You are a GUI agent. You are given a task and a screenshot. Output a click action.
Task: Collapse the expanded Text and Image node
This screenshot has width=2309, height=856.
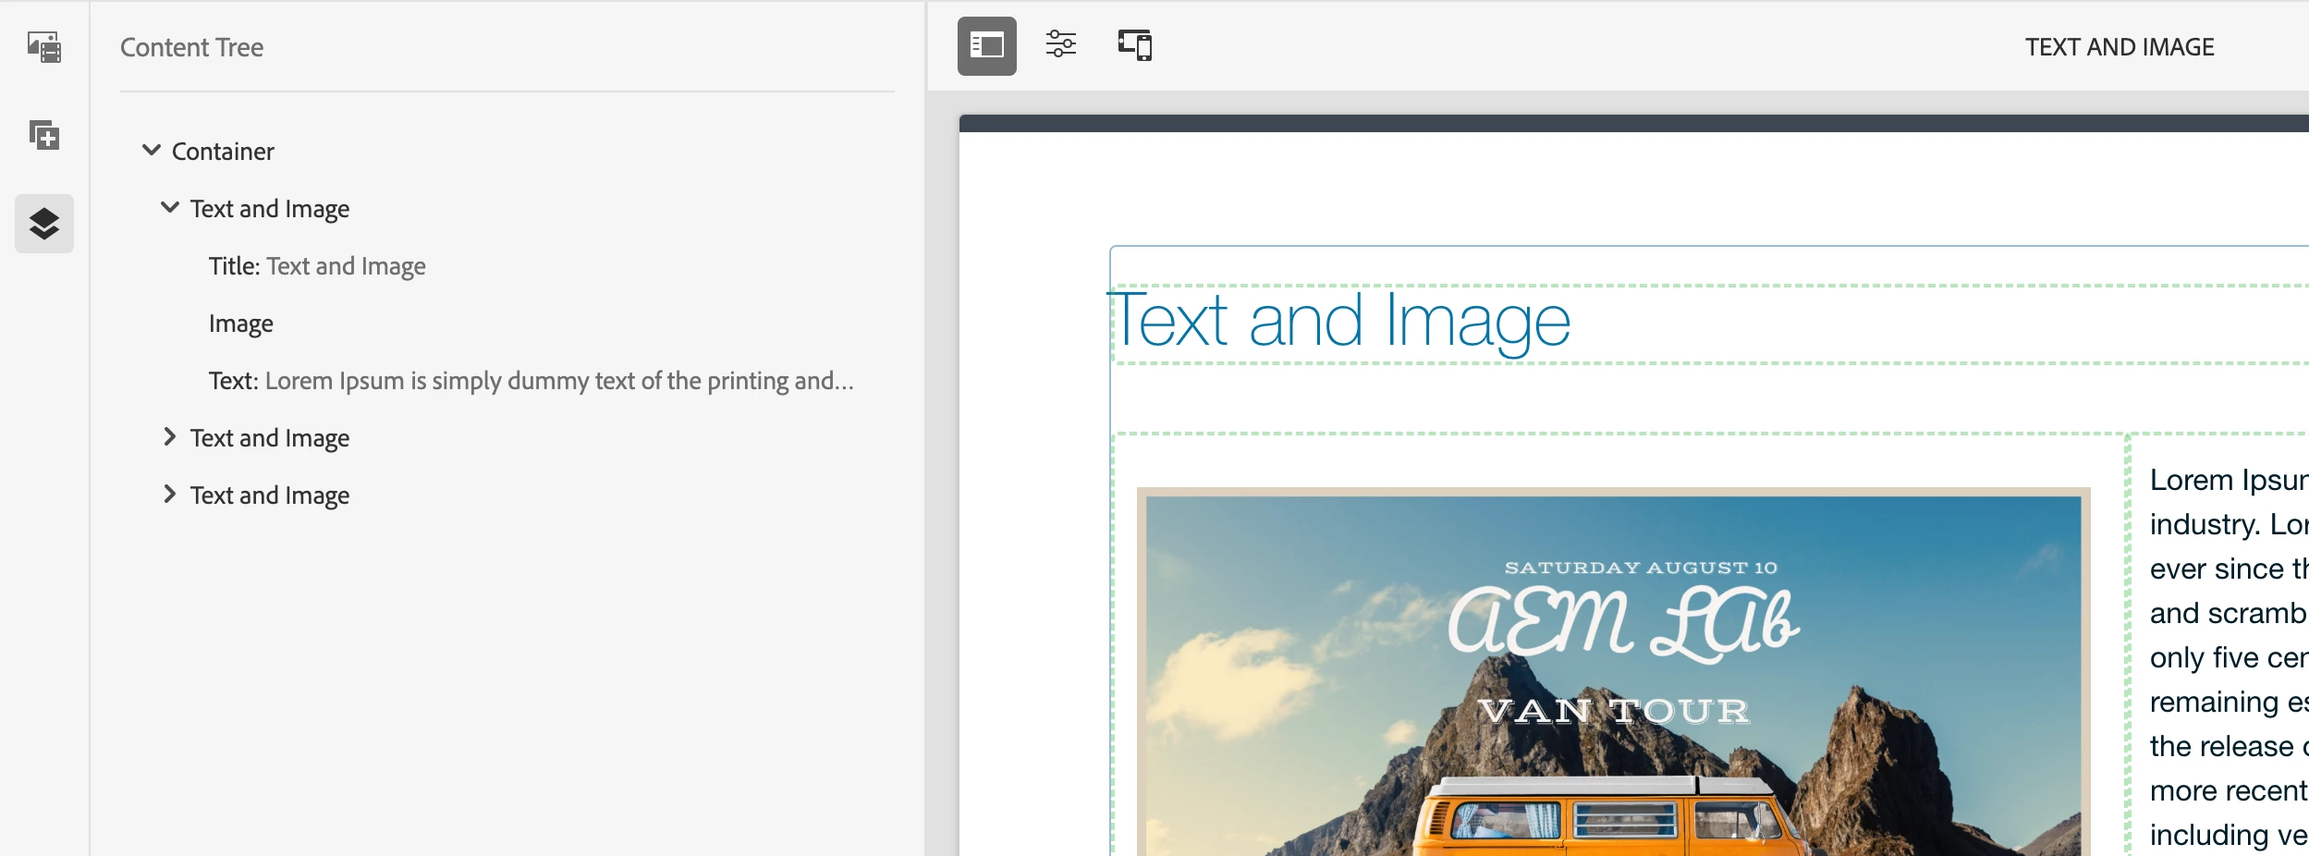coord(170,207)
